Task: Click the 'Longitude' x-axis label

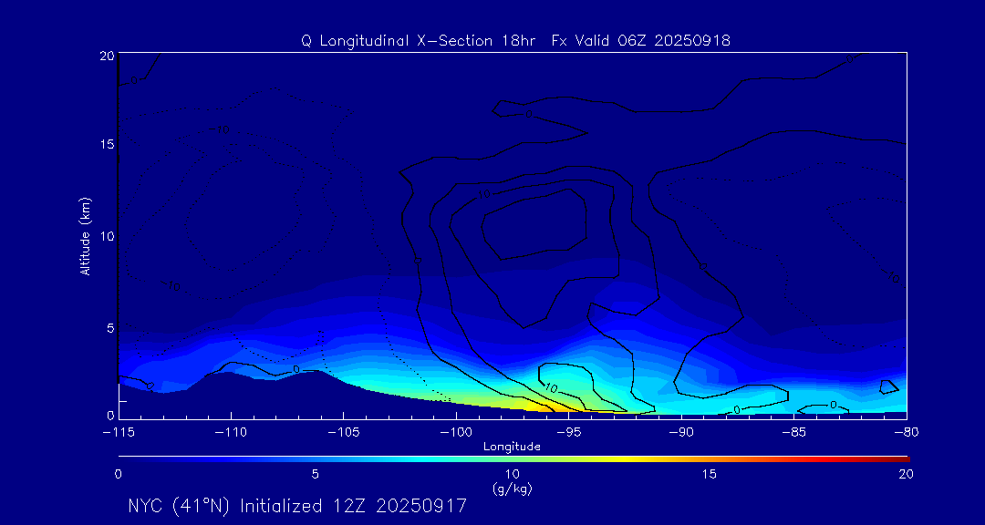Action: point(512,447)
